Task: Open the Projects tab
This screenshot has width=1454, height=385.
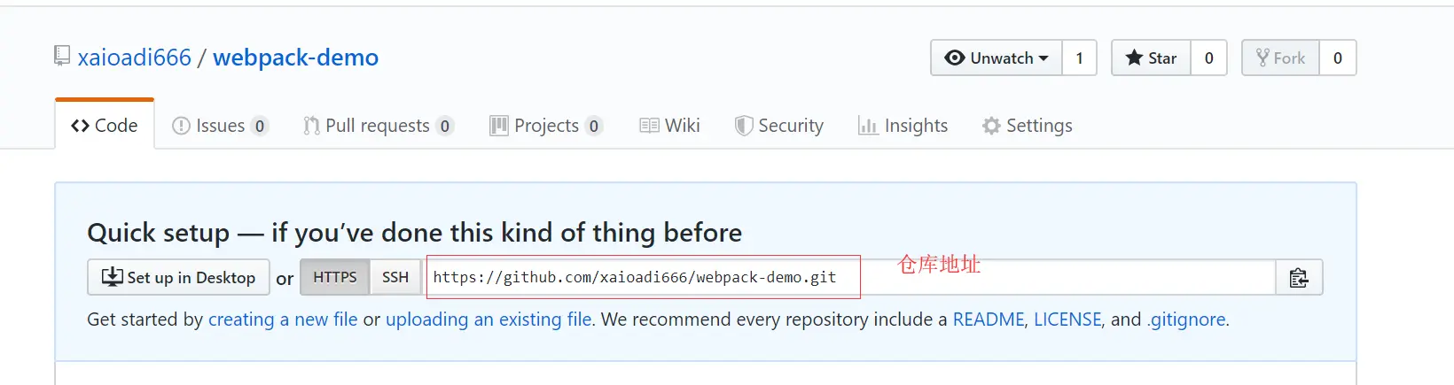Action: (x=546, y=126)
